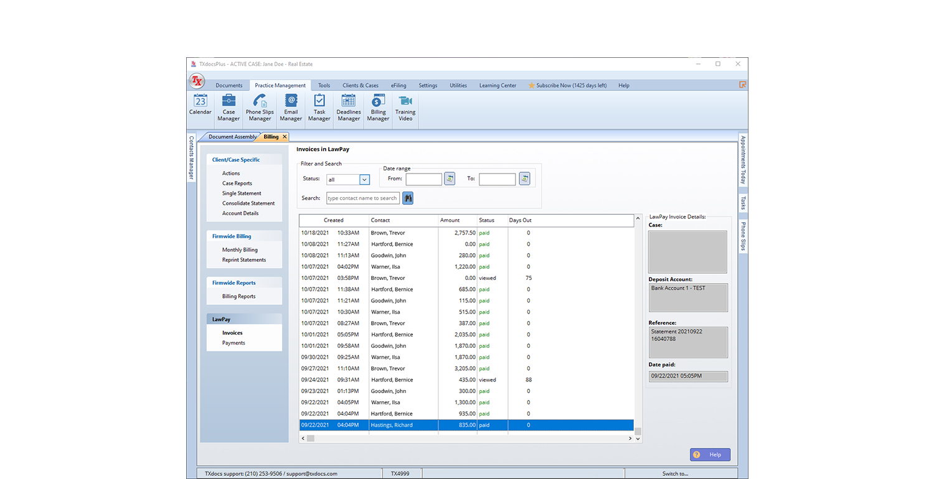This screenshot has height=479, width=934.
Task: Close the Billing tab
Action: (x=285, y=137)
